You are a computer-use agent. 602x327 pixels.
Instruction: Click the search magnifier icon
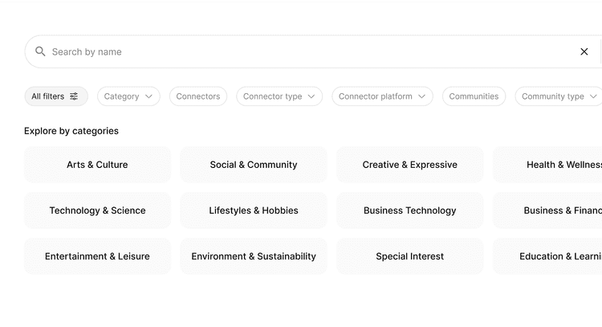[x=40, y=51]
